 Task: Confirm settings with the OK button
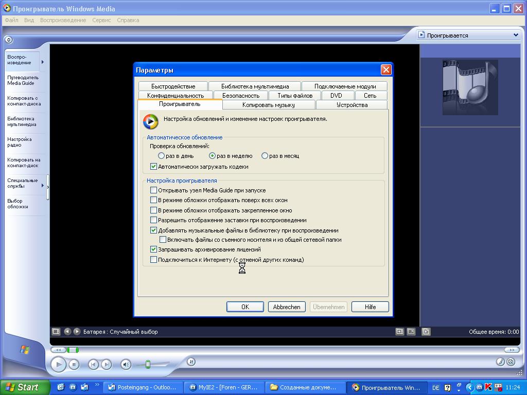click(245, 307)
